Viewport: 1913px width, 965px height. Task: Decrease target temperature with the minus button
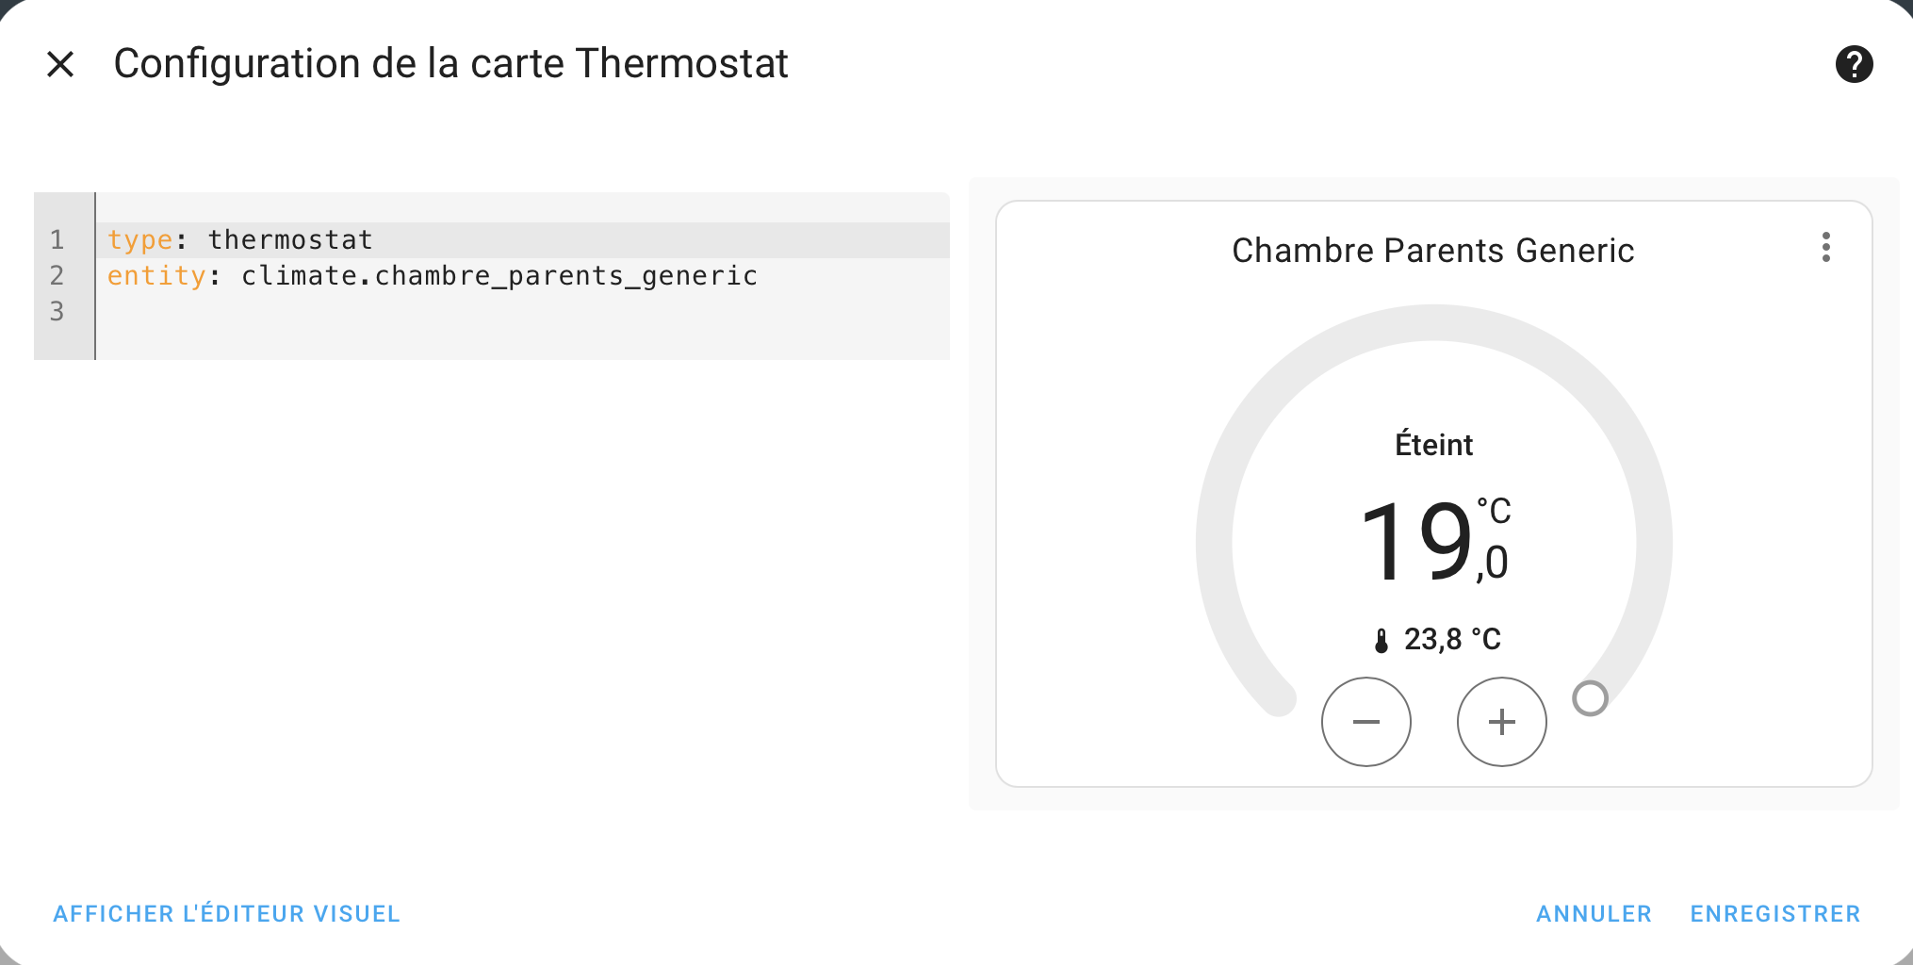[x=1365, y=722]
